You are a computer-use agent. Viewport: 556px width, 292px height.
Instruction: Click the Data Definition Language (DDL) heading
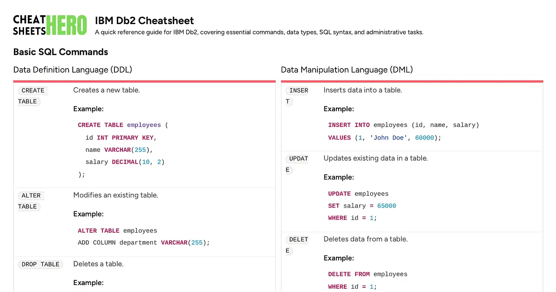point(73,70)
